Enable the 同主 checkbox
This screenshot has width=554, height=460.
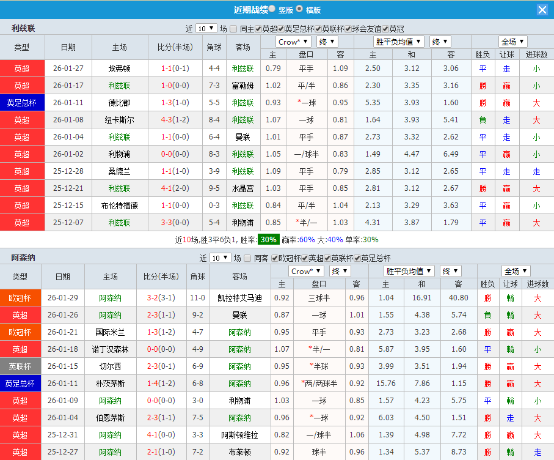pos(233,28)
